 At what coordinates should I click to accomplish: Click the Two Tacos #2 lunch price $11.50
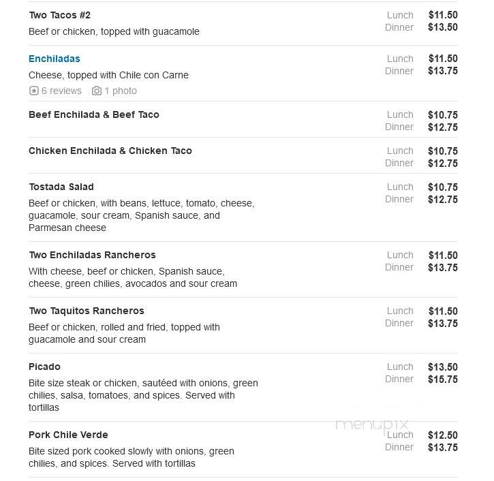coord(443,15)
